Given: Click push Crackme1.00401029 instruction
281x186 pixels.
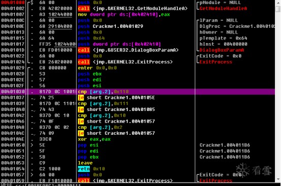Looking at the screenshot, I should click(x=111, y=26).
